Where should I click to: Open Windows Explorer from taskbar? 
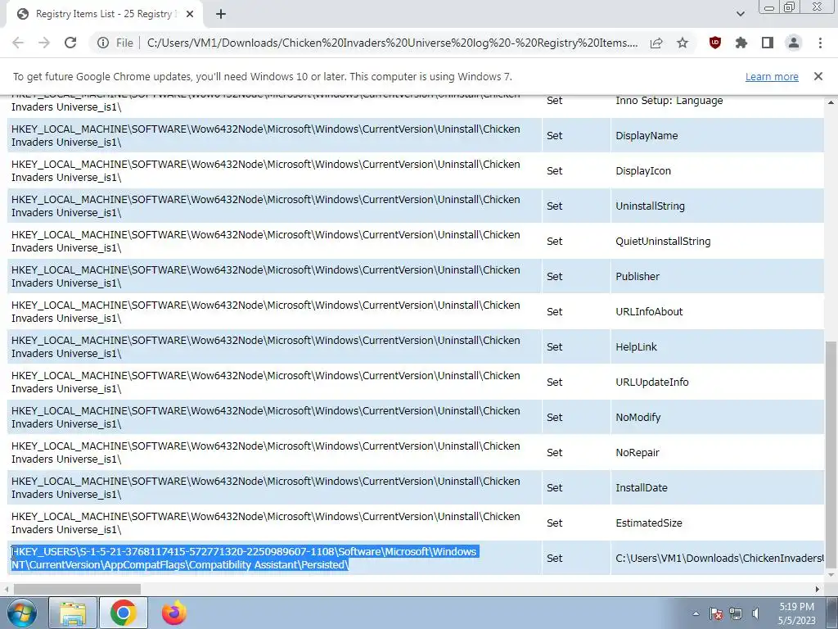[73, 613]
